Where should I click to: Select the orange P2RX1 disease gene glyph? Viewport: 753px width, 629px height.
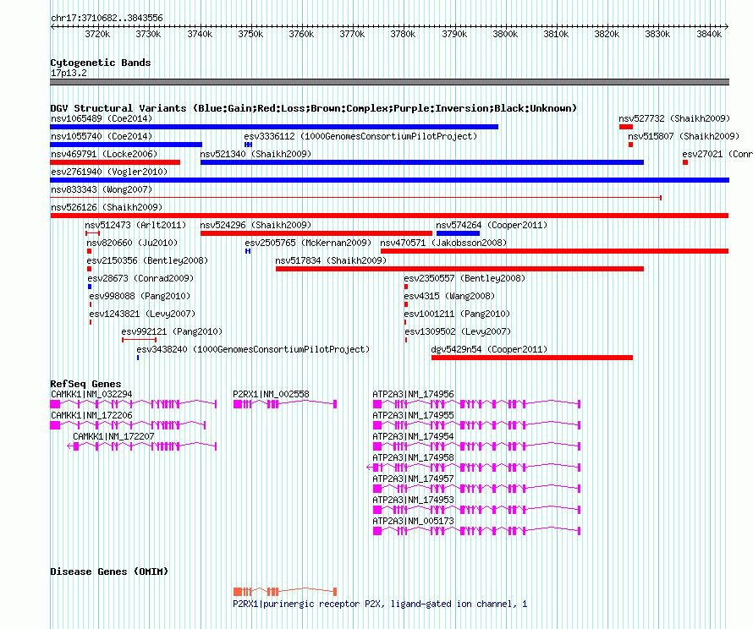click(285, 592)
